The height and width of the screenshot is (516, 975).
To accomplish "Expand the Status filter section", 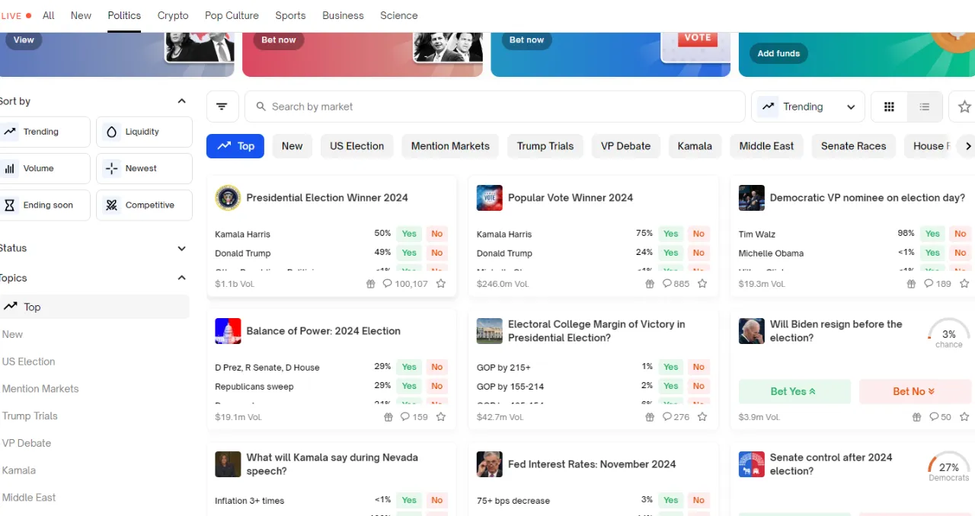I will pos(181,248).
